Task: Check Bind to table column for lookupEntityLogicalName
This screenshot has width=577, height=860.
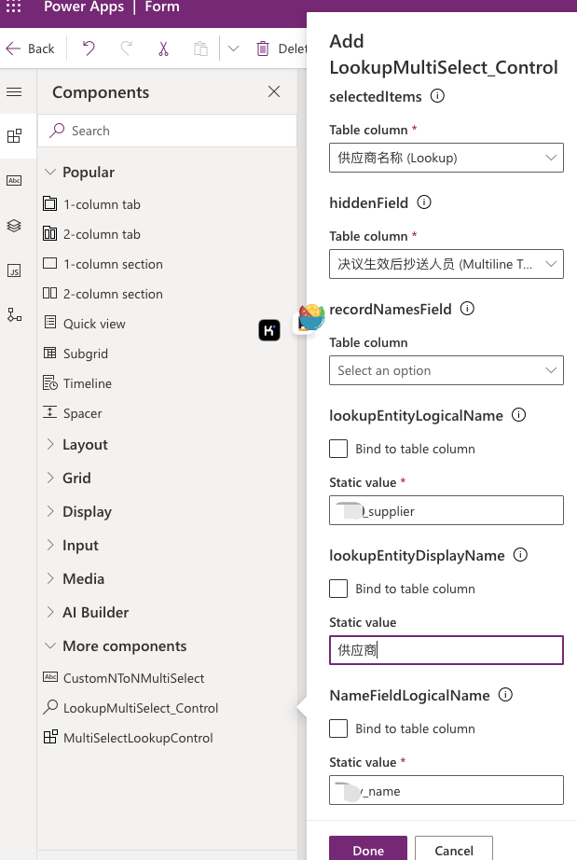Action: point(338,449)
